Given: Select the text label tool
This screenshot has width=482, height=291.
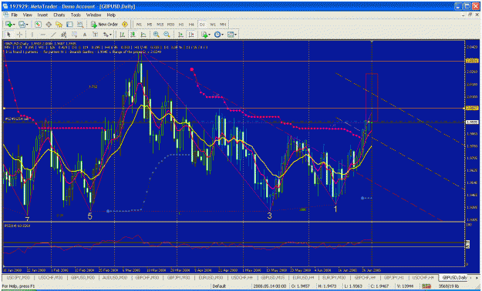Looking at the screenshot, I should coord(95,35).
